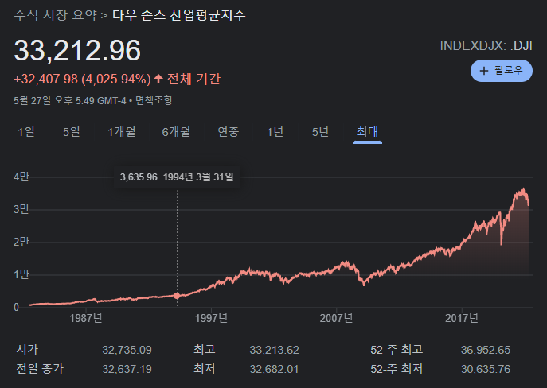Switch chart to the 1개월 range
The width and height of the screenshot is (547, 388).
pos(122,132)
